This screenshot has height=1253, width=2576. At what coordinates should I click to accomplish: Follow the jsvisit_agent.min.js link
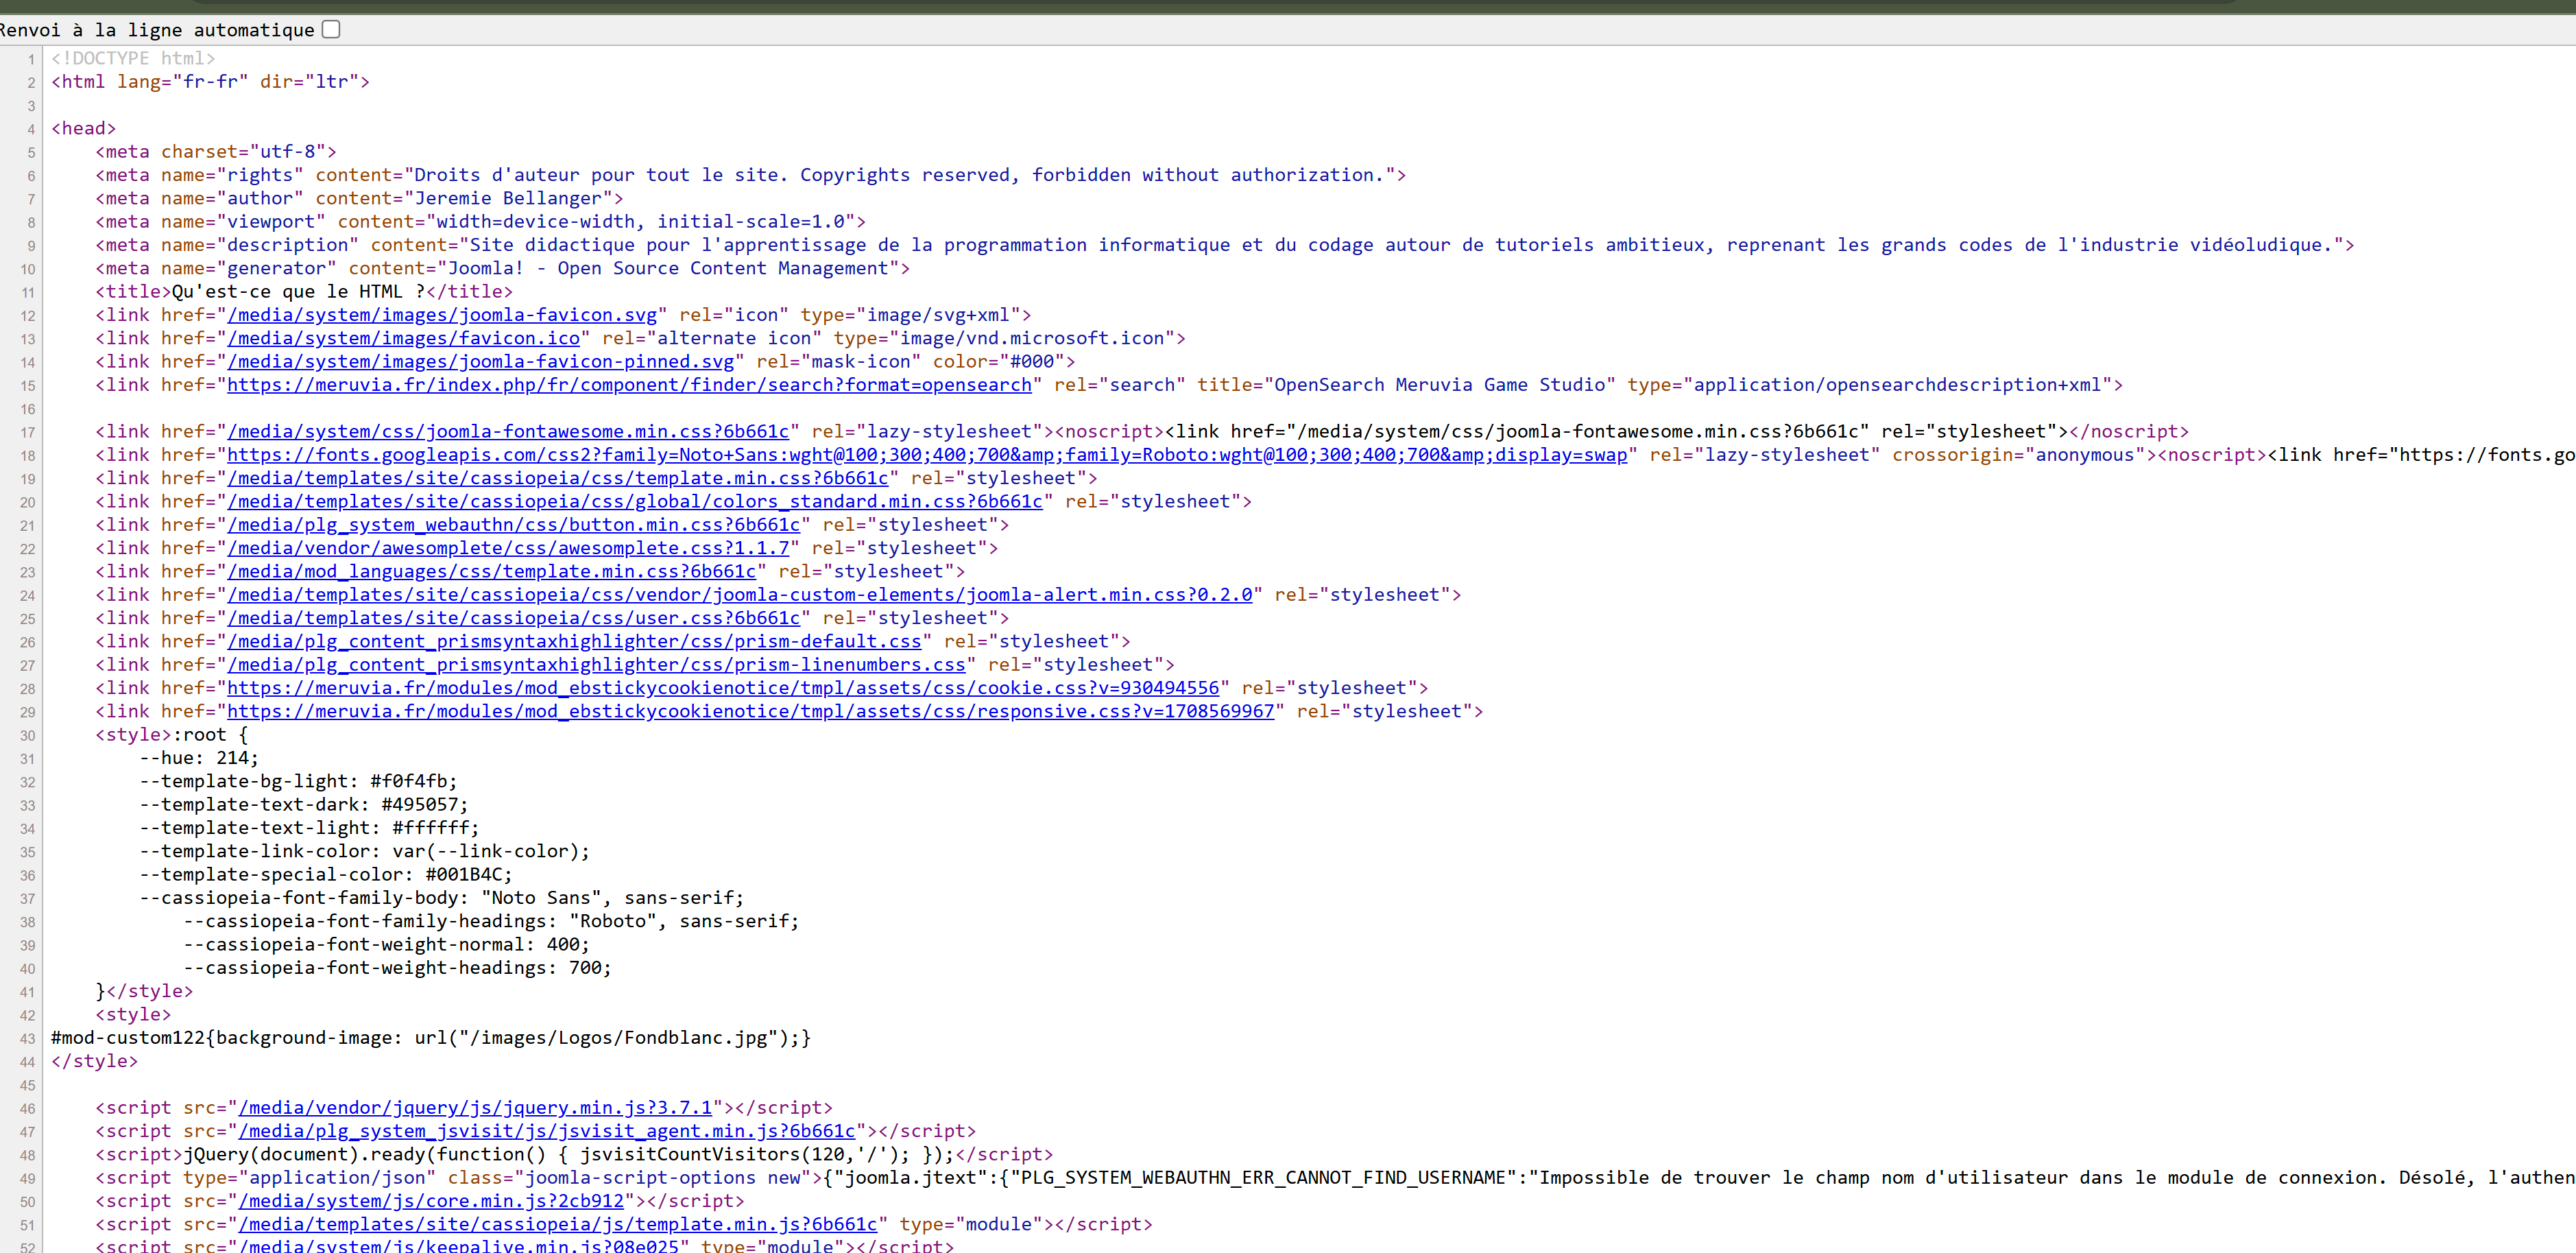coord(546,1131)
